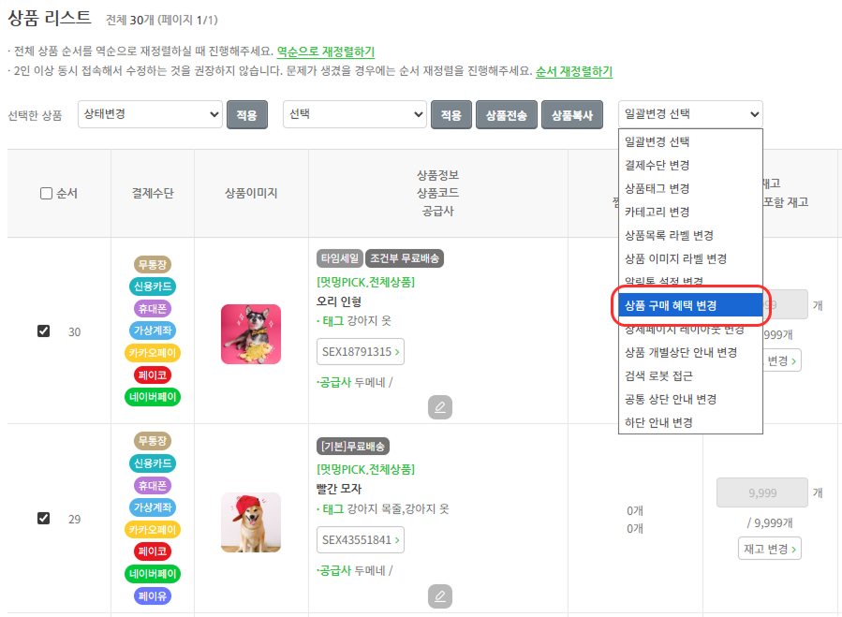Click the stock quantity field showing 9,999

(762, 493)
